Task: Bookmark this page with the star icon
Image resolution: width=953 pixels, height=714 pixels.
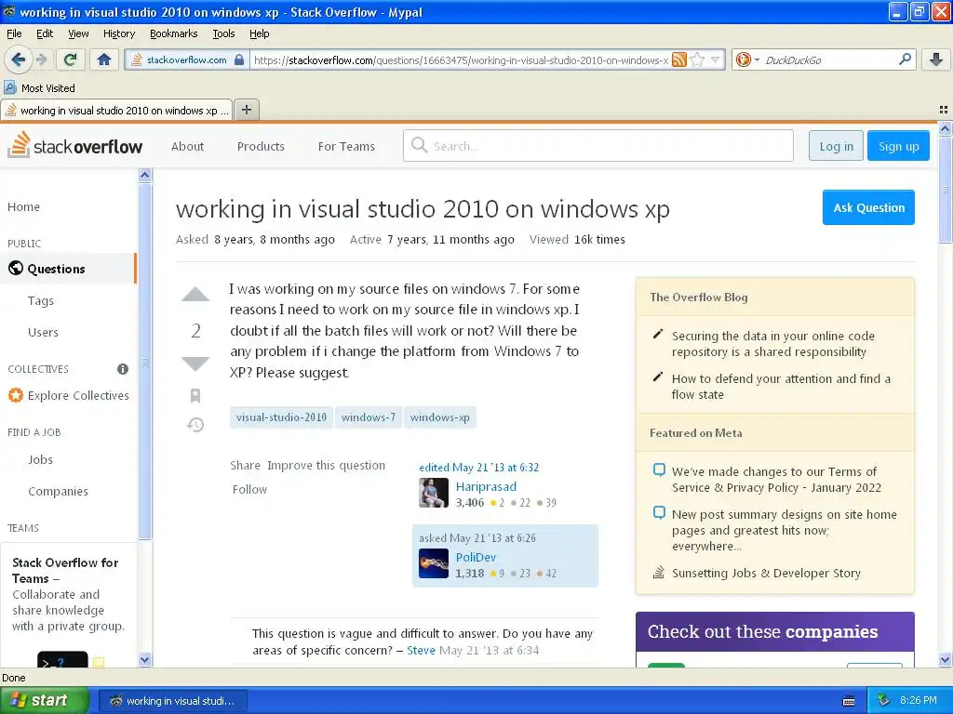Action: click(698, 59)
